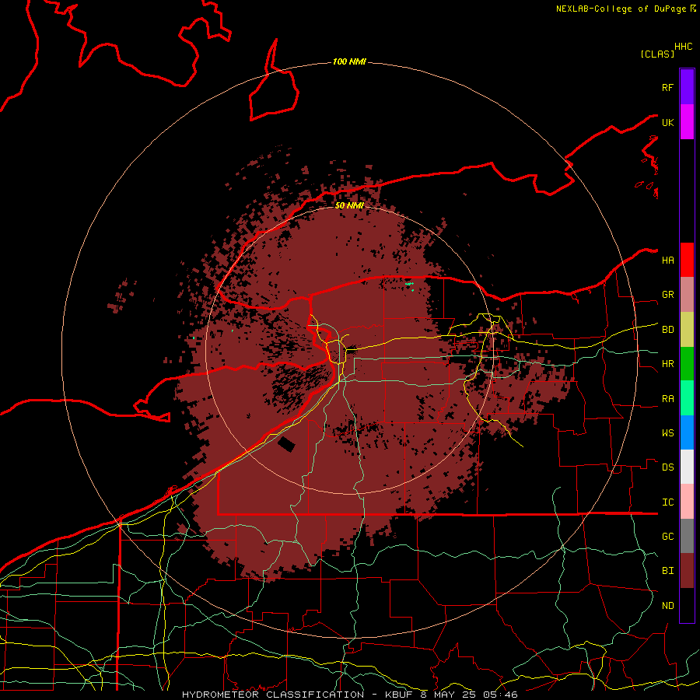Click the GC gray legend swatch
700x700 pixels.
pos(687,536)
